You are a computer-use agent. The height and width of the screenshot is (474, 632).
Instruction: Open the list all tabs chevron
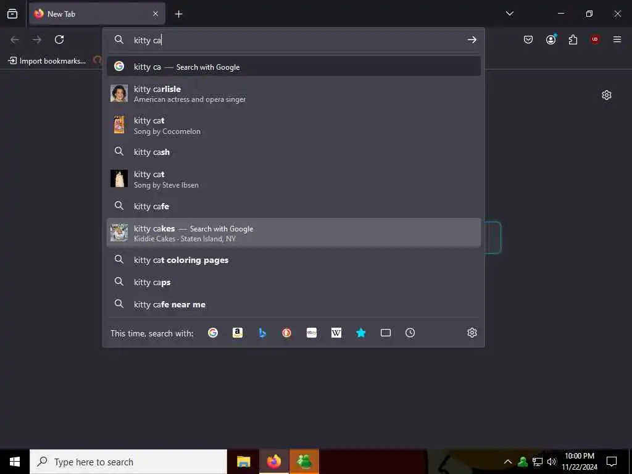click(x=509, y=14)
